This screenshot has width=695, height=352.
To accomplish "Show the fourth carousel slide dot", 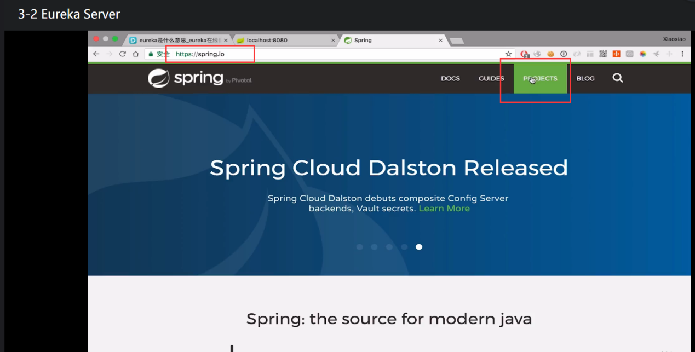I will click(404, 247).
